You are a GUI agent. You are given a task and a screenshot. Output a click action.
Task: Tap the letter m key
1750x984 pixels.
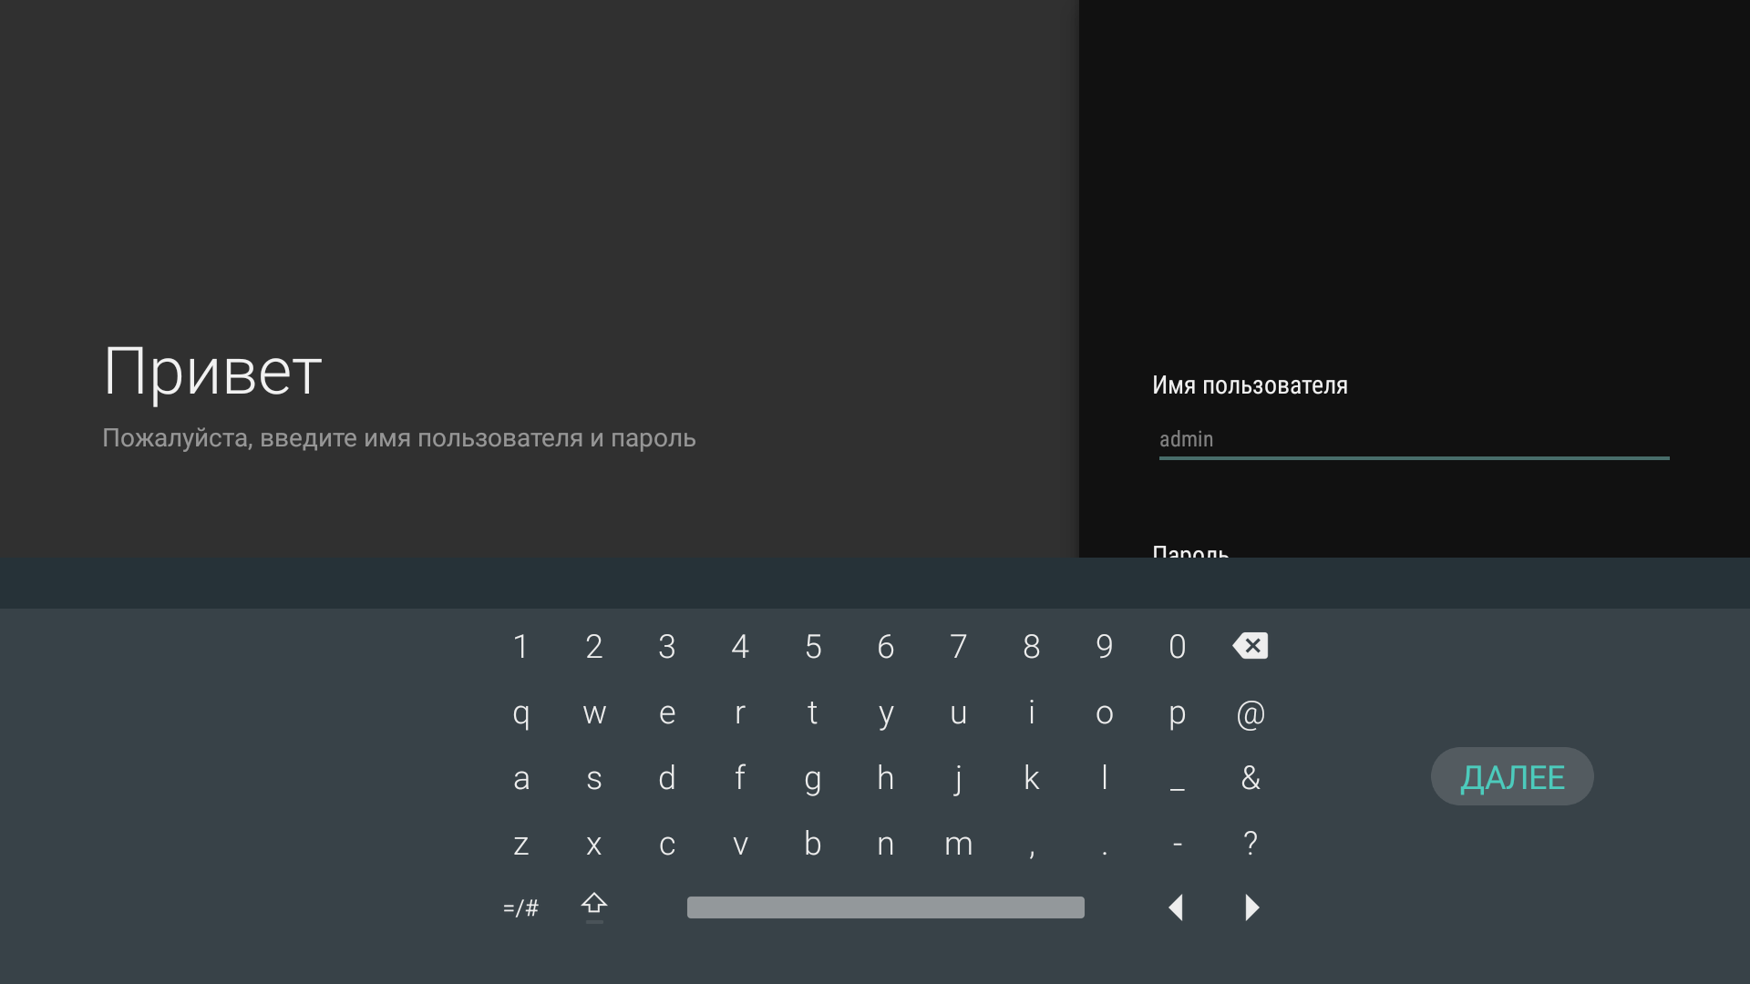(x=959, y=845)
